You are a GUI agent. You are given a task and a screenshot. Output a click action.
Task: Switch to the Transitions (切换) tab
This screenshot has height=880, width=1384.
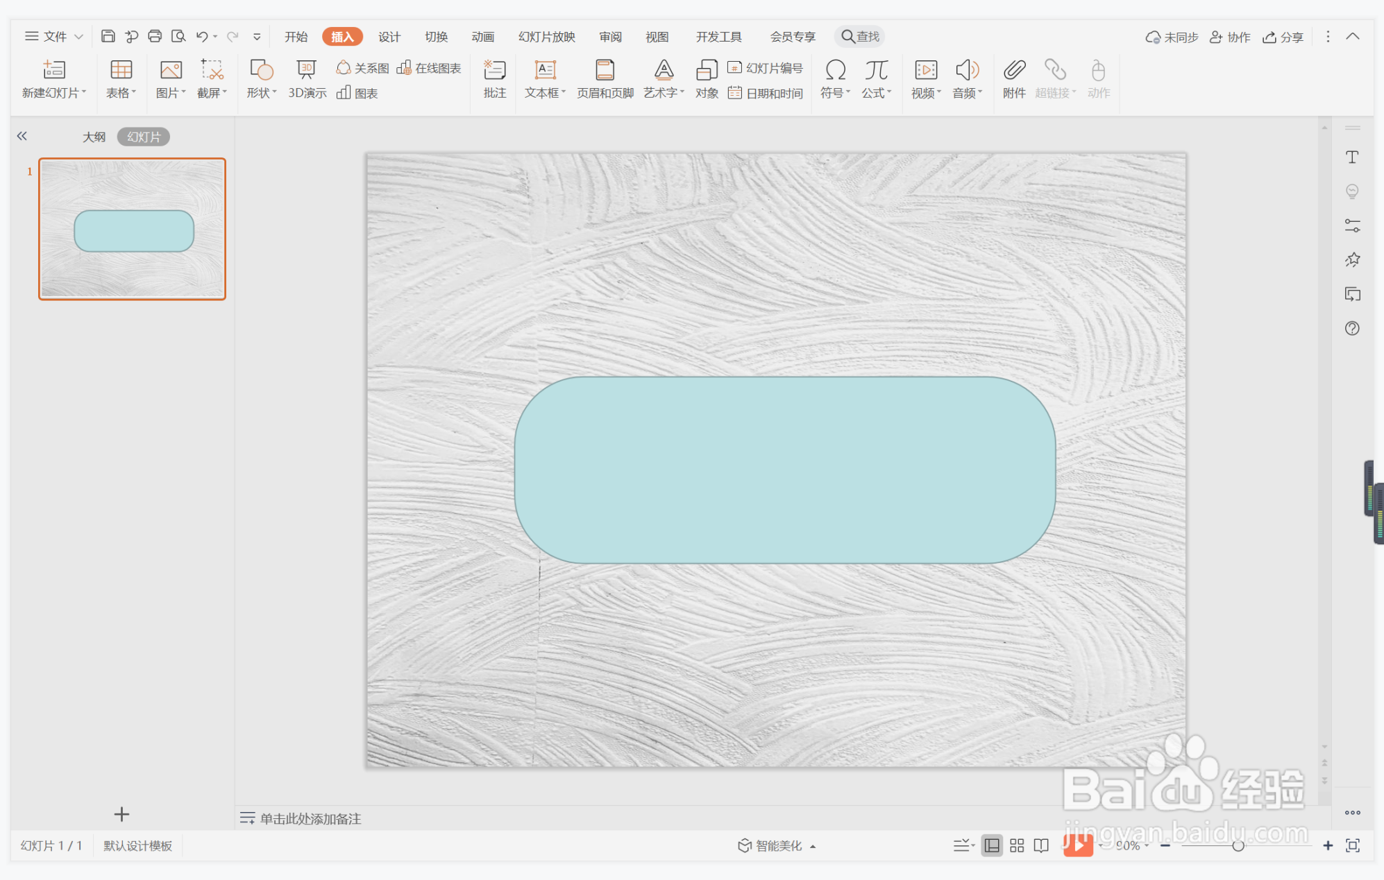tap(437, 37)
